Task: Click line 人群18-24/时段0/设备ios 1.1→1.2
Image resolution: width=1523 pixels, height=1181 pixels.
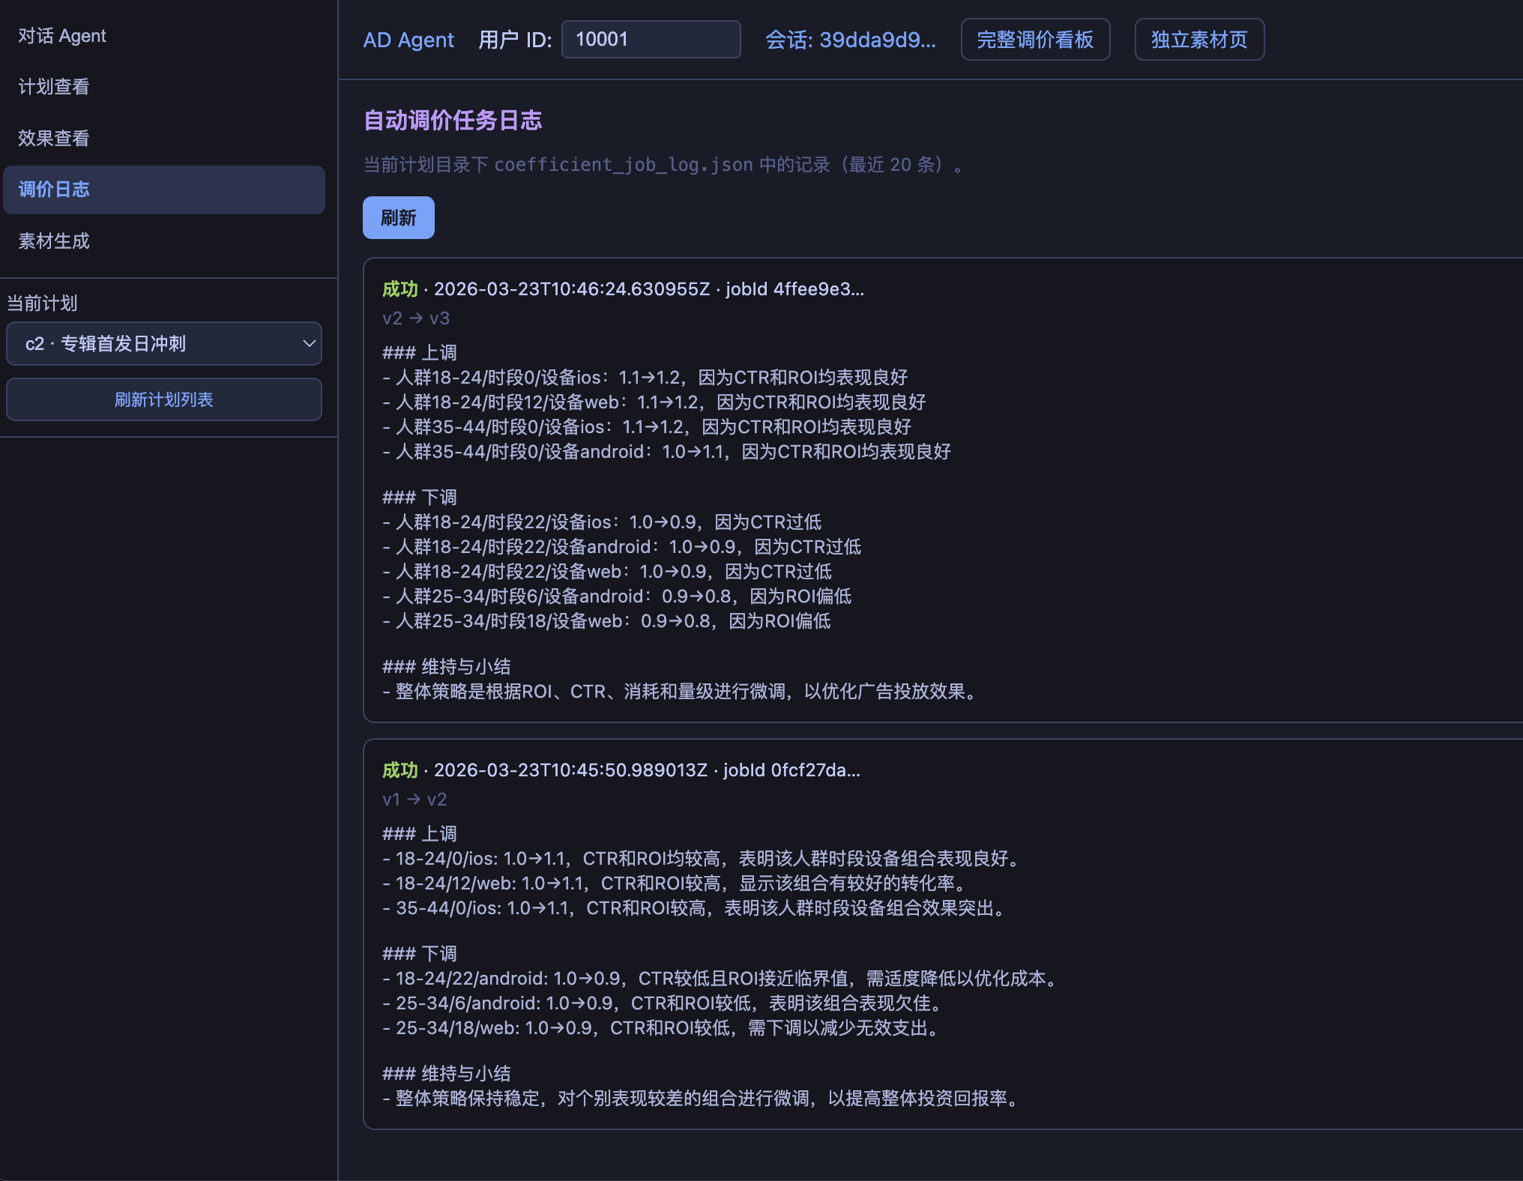Action: [x=645, y=378]
